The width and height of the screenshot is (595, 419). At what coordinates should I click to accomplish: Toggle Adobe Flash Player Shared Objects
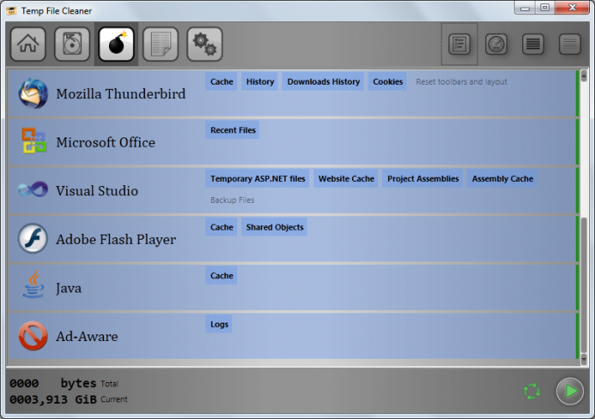point(275,228)
